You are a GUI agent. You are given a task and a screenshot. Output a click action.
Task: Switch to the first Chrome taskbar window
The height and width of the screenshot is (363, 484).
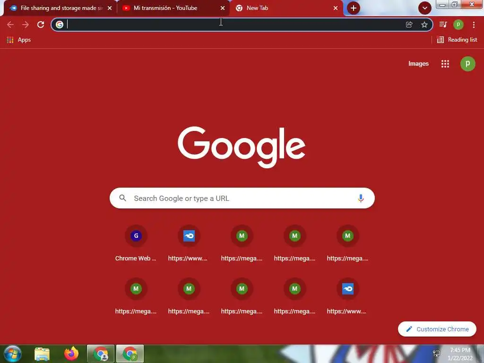click(101, 354)
